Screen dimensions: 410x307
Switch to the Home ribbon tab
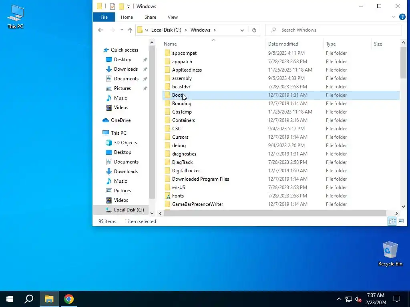(127, 17)
